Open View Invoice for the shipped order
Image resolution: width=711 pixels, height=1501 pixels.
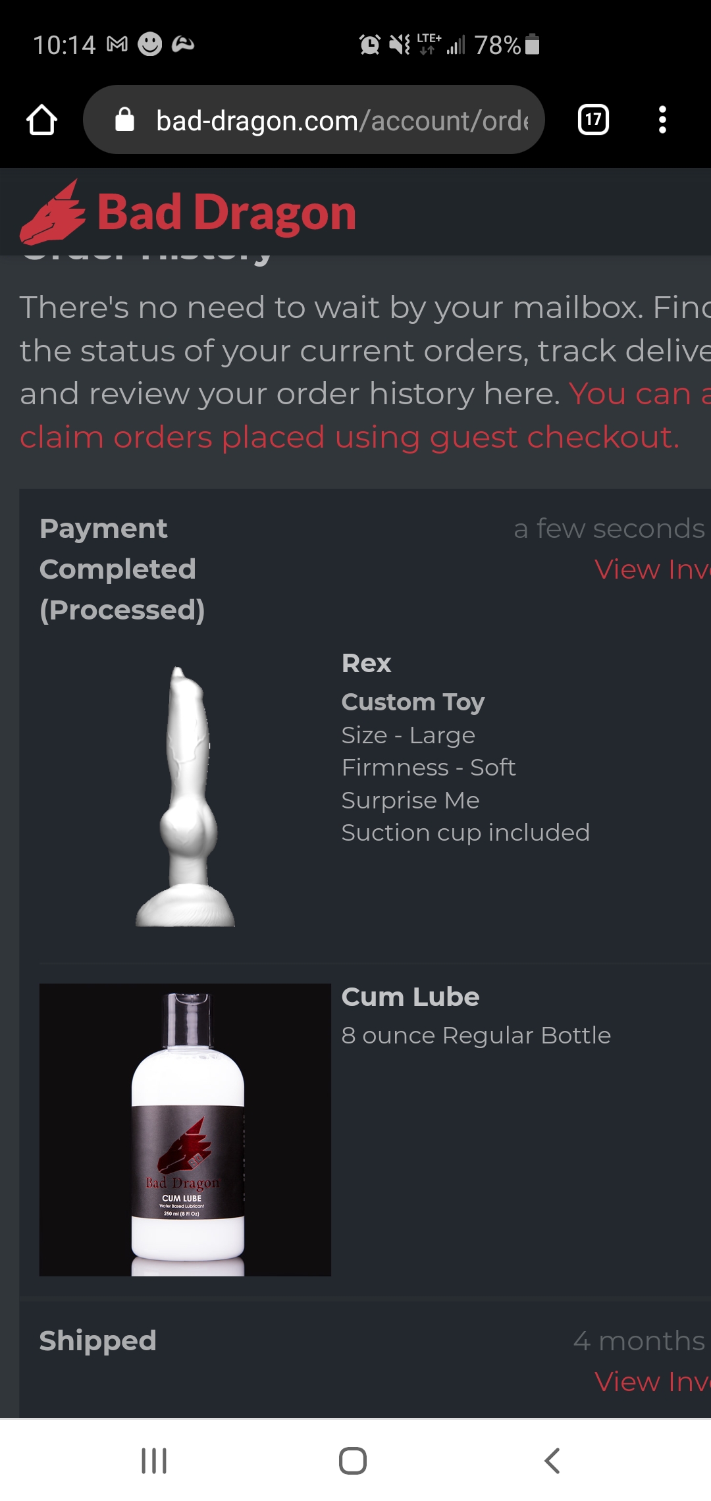click(x=652, y=1381)
